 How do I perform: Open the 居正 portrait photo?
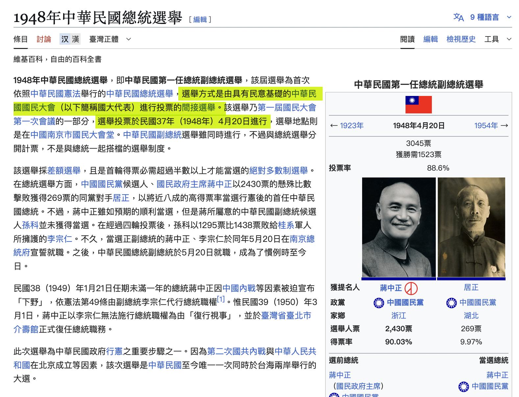point(471,227)
